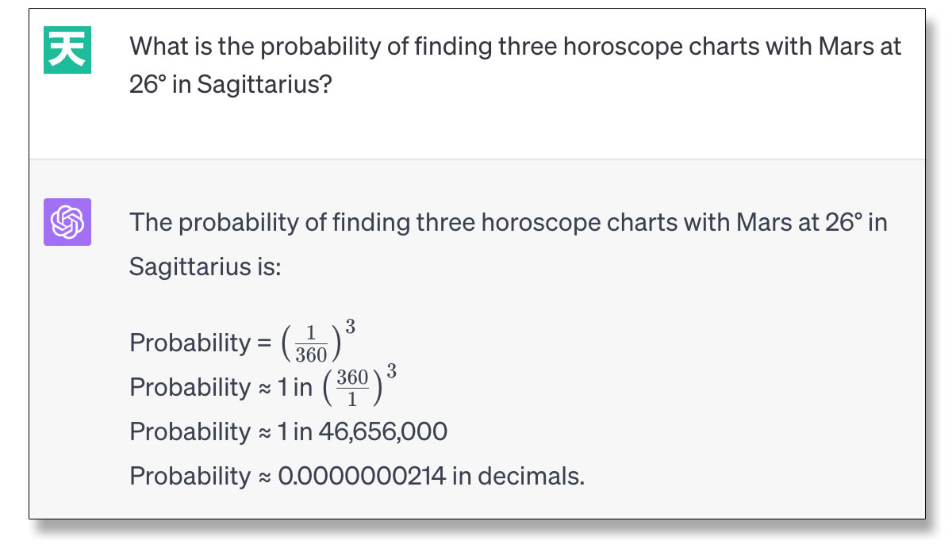The height and width of the screenshot is (548, 952).
Task: Click "Probability =" on the first formula line
Action: 201,343
